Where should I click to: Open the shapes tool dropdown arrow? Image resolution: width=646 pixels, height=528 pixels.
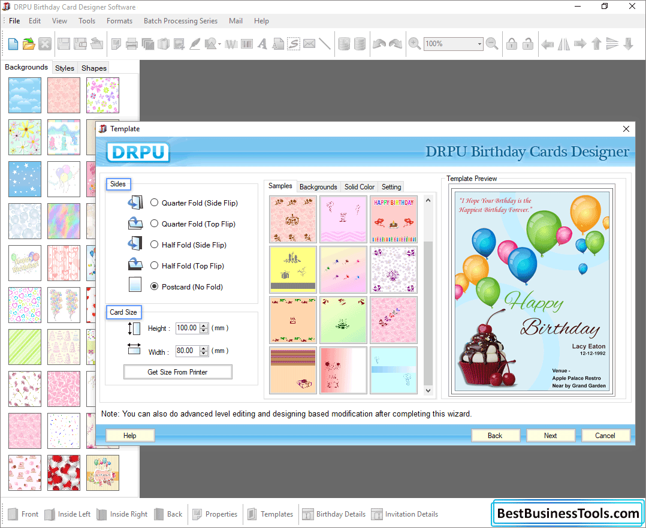click(x=219, y=44)
